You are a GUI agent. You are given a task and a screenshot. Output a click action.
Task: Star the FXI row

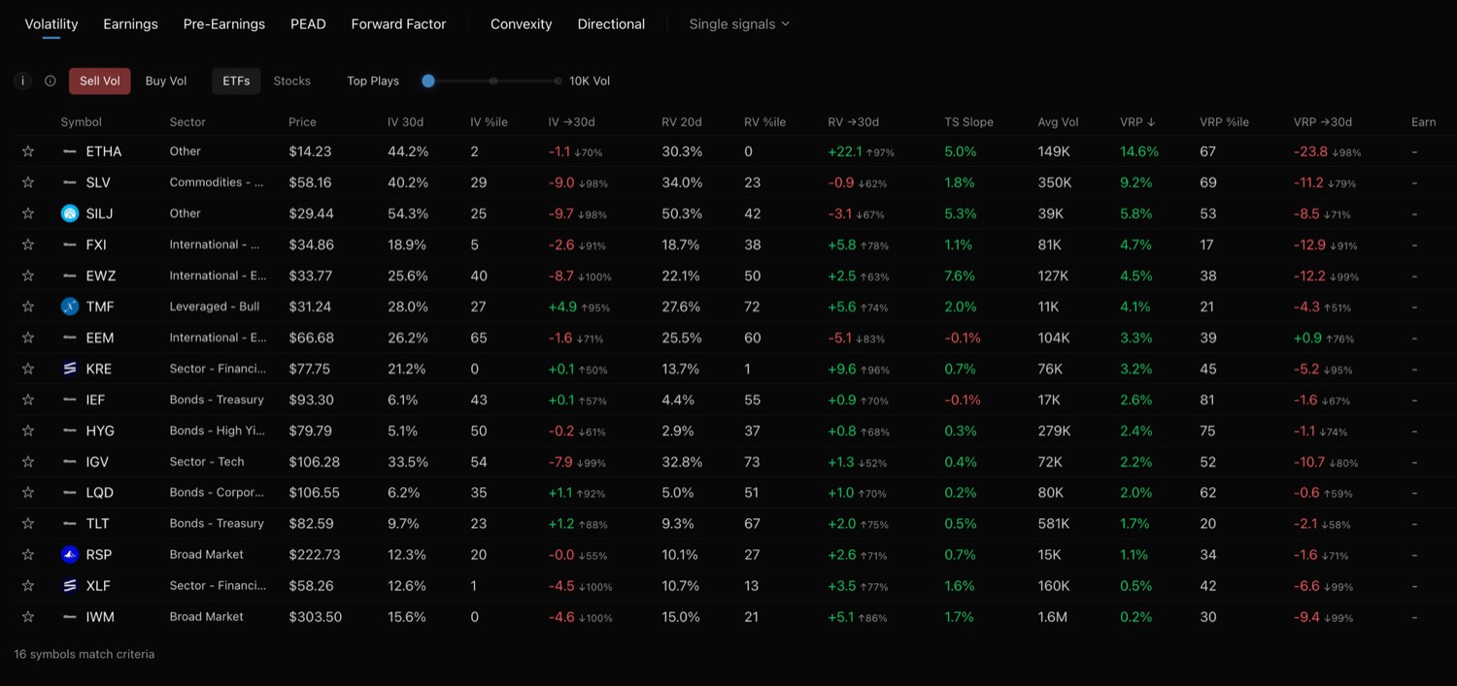pyautogui.click(x=28, y=245)
